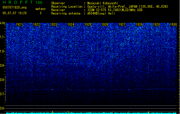Click the 0.7 kHz axis label
The image size is (180, 114).
(x=2, y=94)
